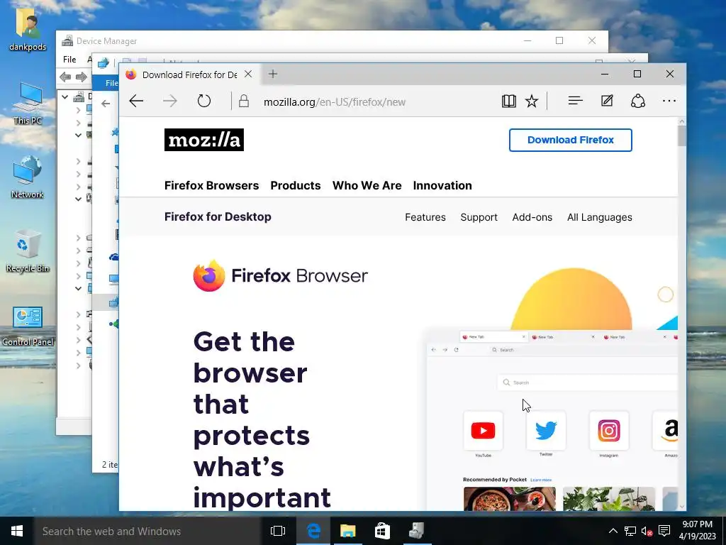Open Who We Are menu
726x545 pixels.
pyautogui.click(x=367, y=185)
